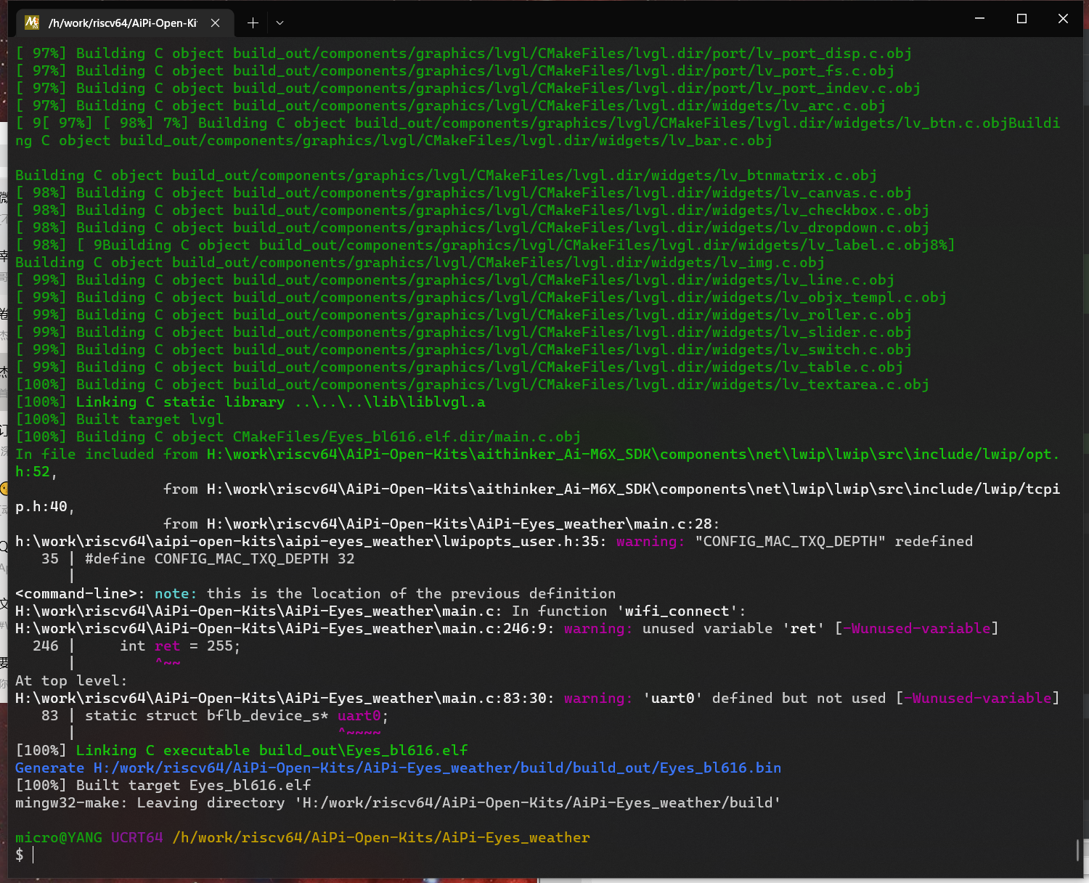Screen dimensions: 1089x883
Task: Click the lv_textarea.c.obj build line
Action: pos(472,384)
